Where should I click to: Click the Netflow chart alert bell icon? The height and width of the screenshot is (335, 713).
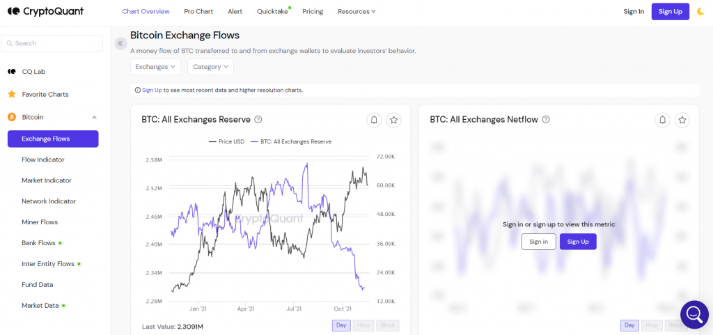[663, 120]
